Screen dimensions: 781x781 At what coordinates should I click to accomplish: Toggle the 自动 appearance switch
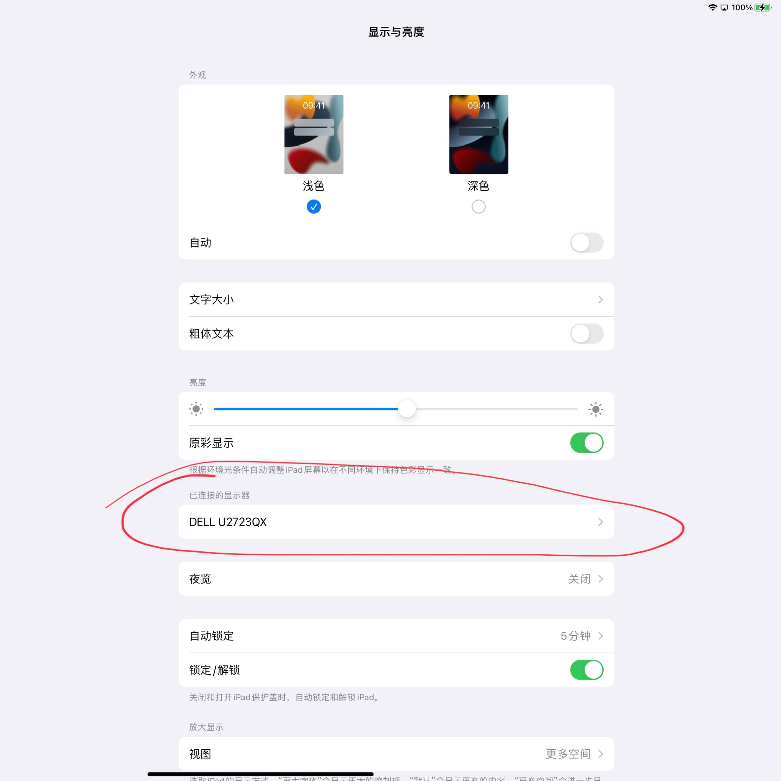tap(586, 243)
